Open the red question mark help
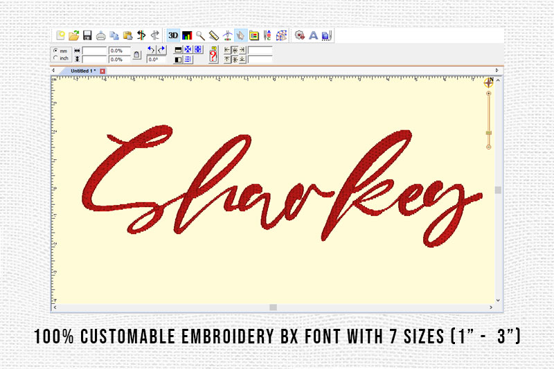 click(x=213, y=55)
